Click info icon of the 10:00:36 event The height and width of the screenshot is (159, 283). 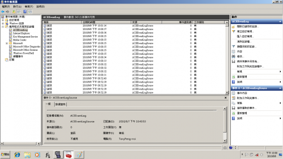[45, 33]
